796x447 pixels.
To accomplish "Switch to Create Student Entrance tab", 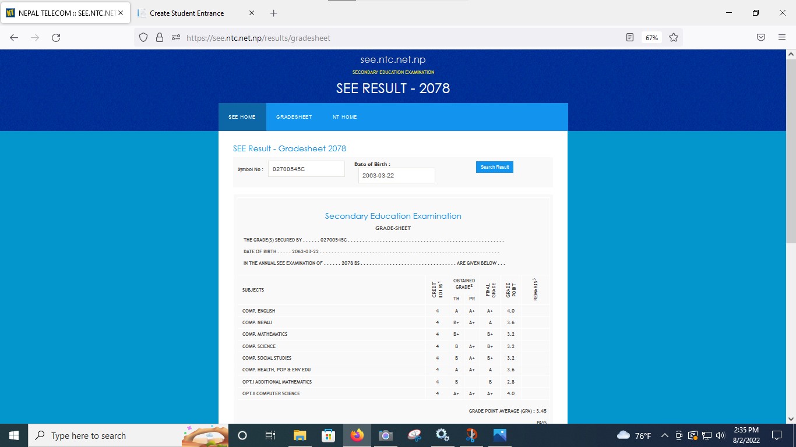I will 186,13.
